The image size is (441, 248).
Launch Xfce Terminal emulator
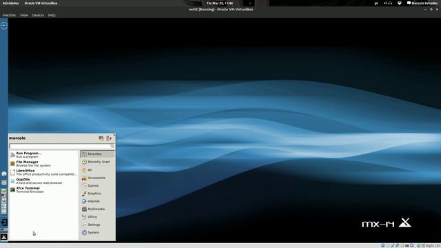coord(44,189)
